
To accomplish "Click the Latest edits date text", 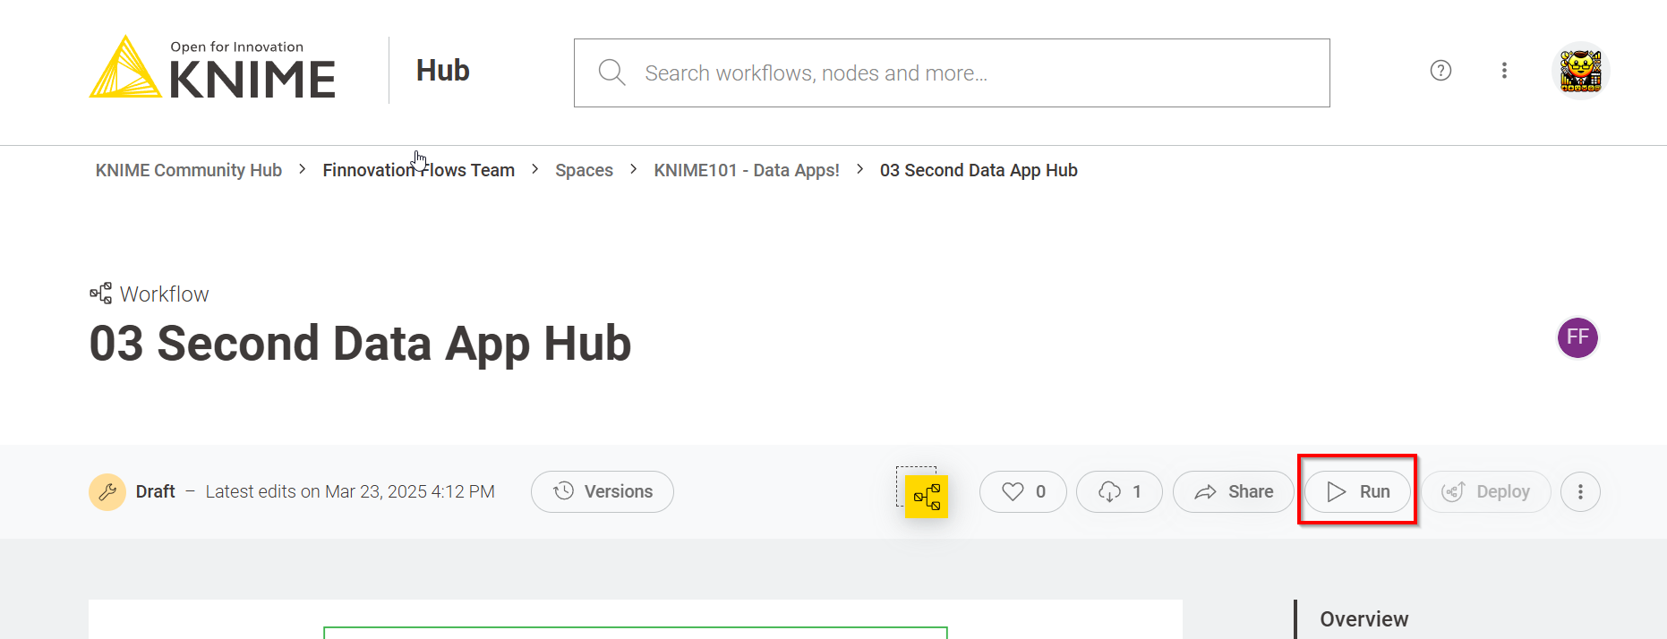I will [x=350, y=491].
